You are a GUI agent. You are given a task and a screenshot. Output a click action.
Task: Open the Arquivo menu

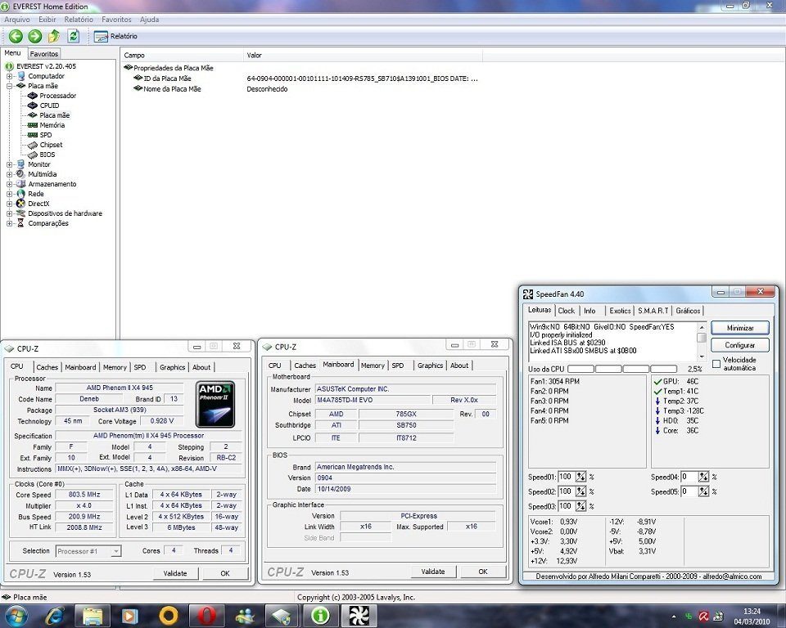17,20
